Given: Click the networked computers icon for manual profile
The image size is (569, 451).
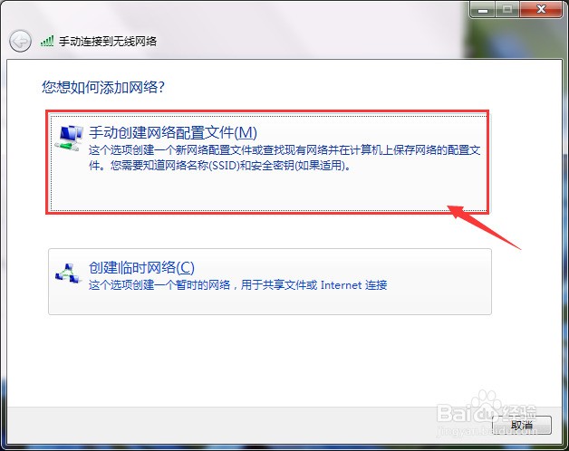Looking at the screenshot, I should pos(69,138).
